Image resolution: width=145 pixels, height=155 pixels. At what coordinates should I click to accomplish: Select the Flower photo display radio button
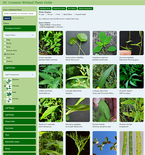(46, 15)
